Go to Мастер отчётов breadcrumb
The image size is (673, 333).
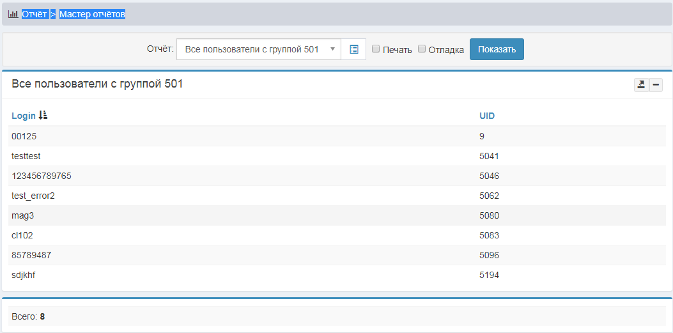click(x=92, y=14)
